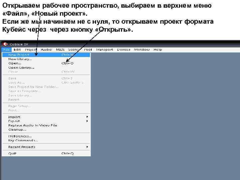Open Preferences... from File menu

[46, 136]
